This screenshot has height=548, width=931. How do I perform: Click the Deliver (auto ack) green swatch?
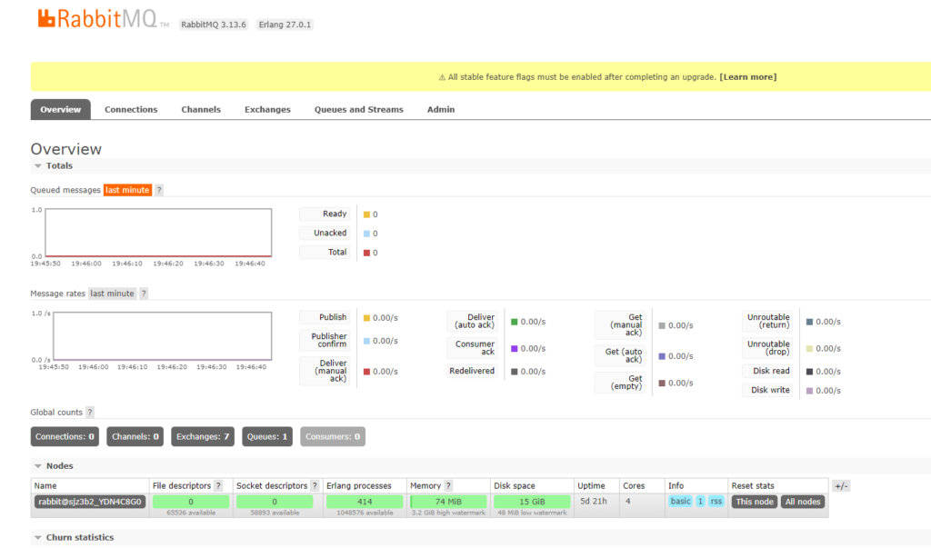click(x=515, y=322)
